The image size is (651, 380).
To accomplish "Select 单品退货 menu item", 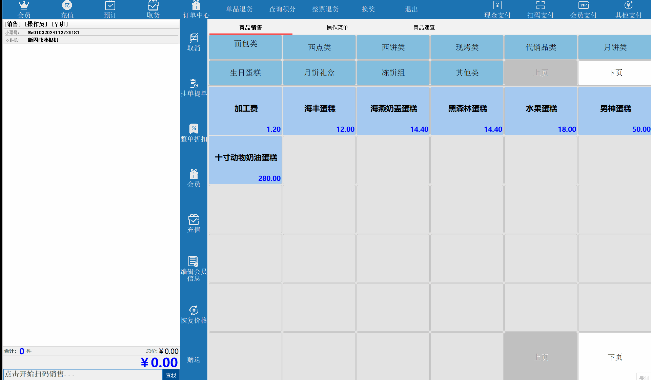I will tap(239, 9).
